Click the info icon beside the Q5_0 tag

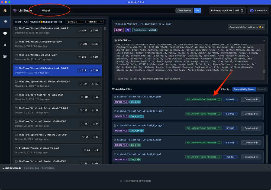click(x=139, y=101)
